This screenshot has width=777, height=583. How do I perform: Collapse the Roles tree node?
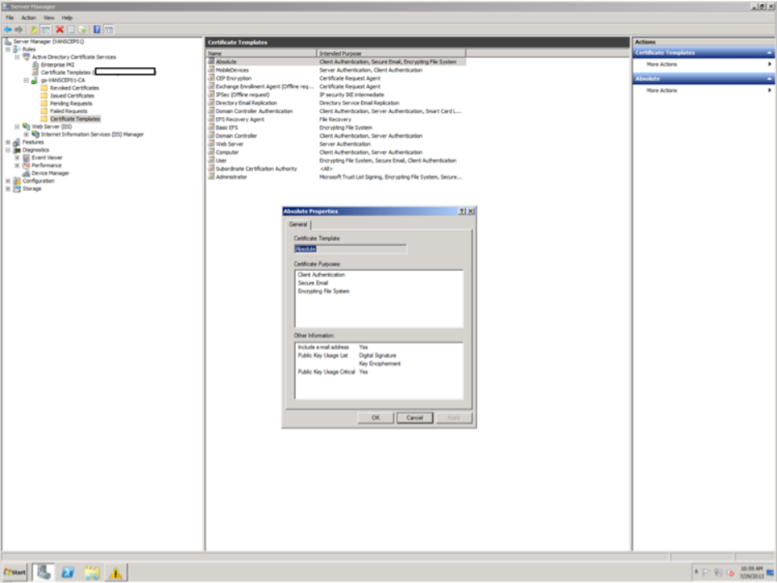(x=7, y=49)
